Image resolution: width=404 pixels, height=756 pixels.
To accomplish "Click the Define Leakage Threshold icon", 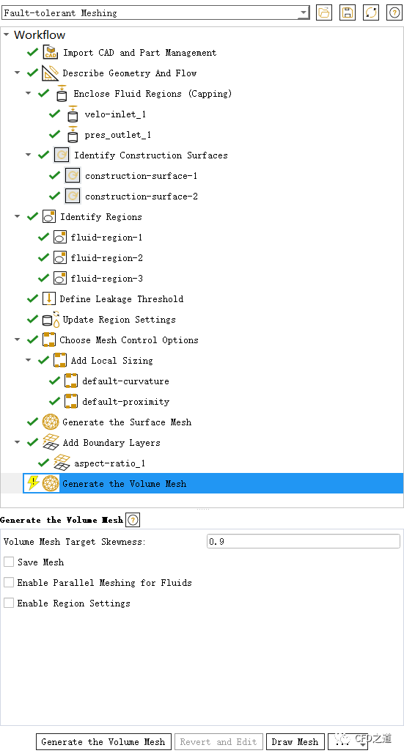I will (48, 299).
